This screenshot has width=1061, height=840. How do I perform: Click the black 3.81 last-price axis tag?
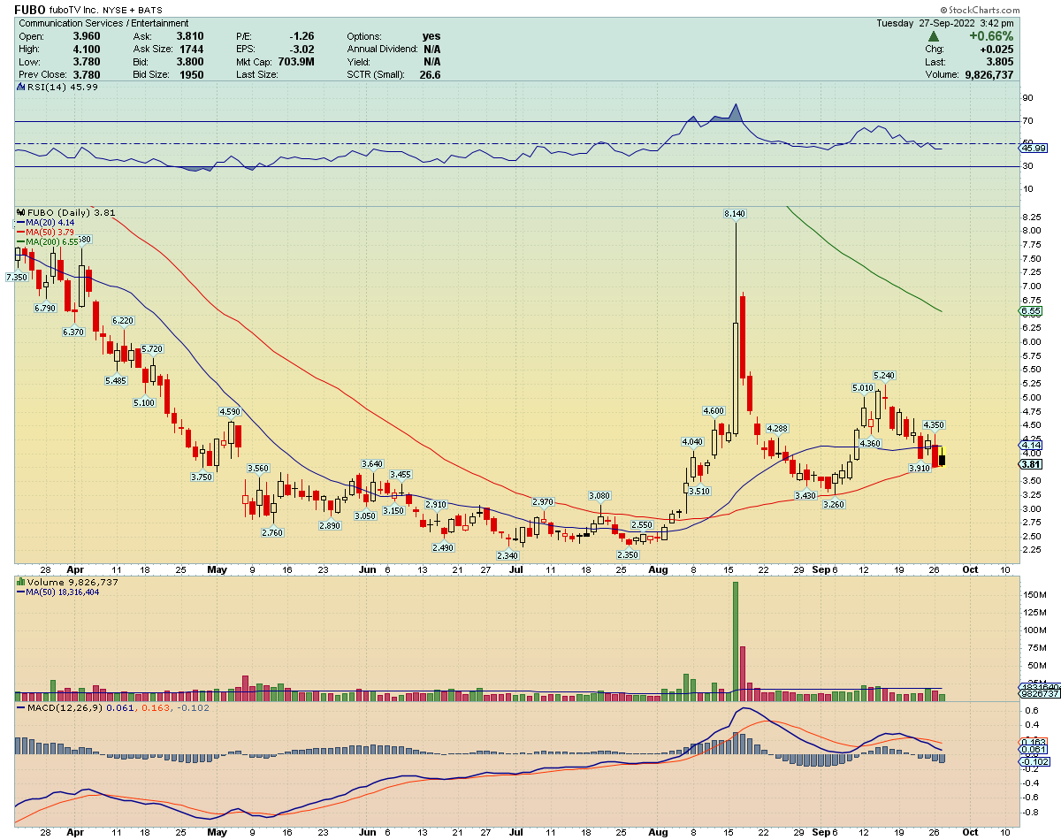tap(1031, 464)
